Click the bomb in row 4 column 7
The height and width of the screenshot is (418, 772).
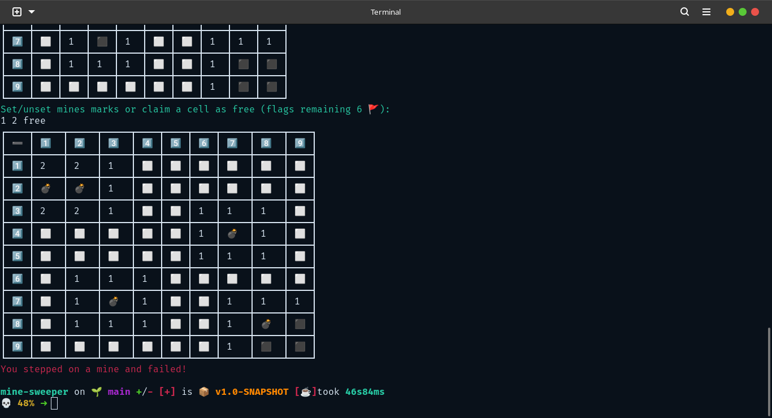click(232, 233)
